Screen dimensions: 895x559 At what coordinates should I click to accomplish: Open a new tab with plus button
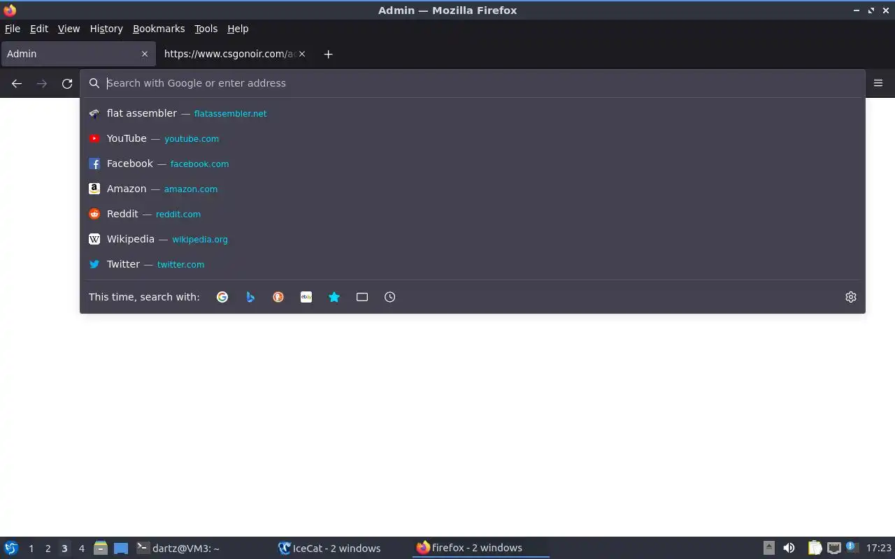point(328,54)
